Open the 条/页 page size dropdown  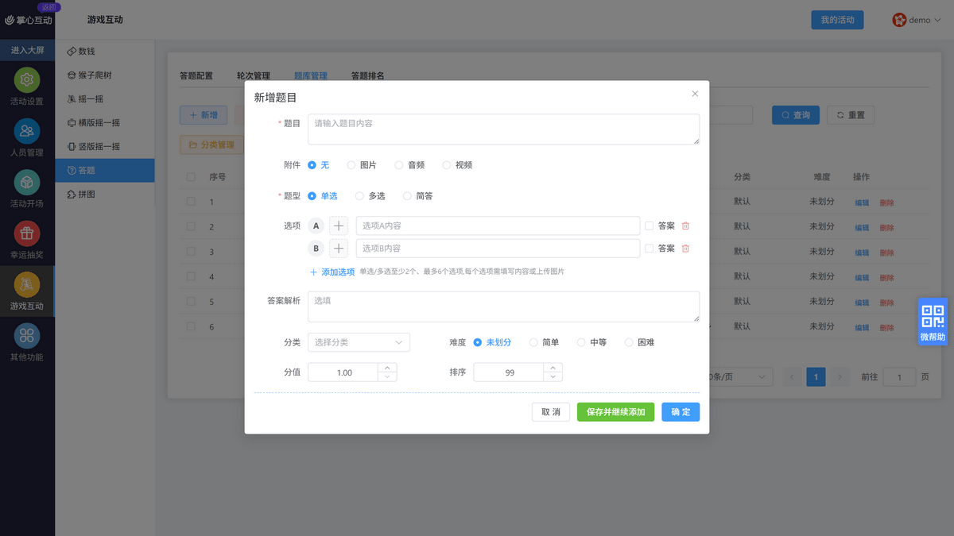pyautogui.click(x=739, y=377)
